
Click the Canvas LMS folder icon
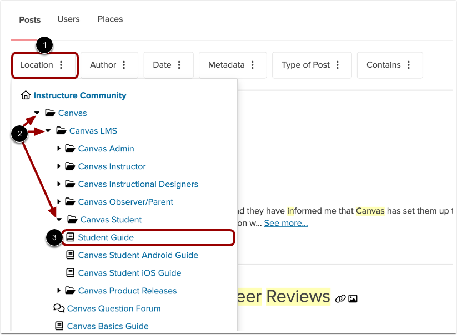pos(61,130)
